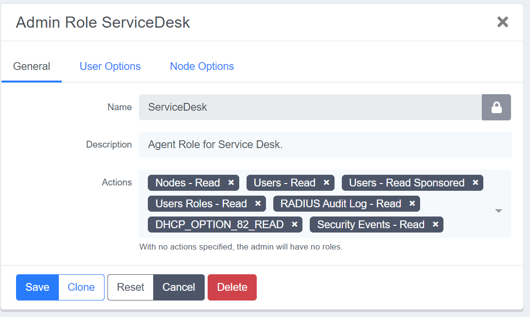Clone the ServiceDesk role
The image size is (530, 317).
(81, 287)
